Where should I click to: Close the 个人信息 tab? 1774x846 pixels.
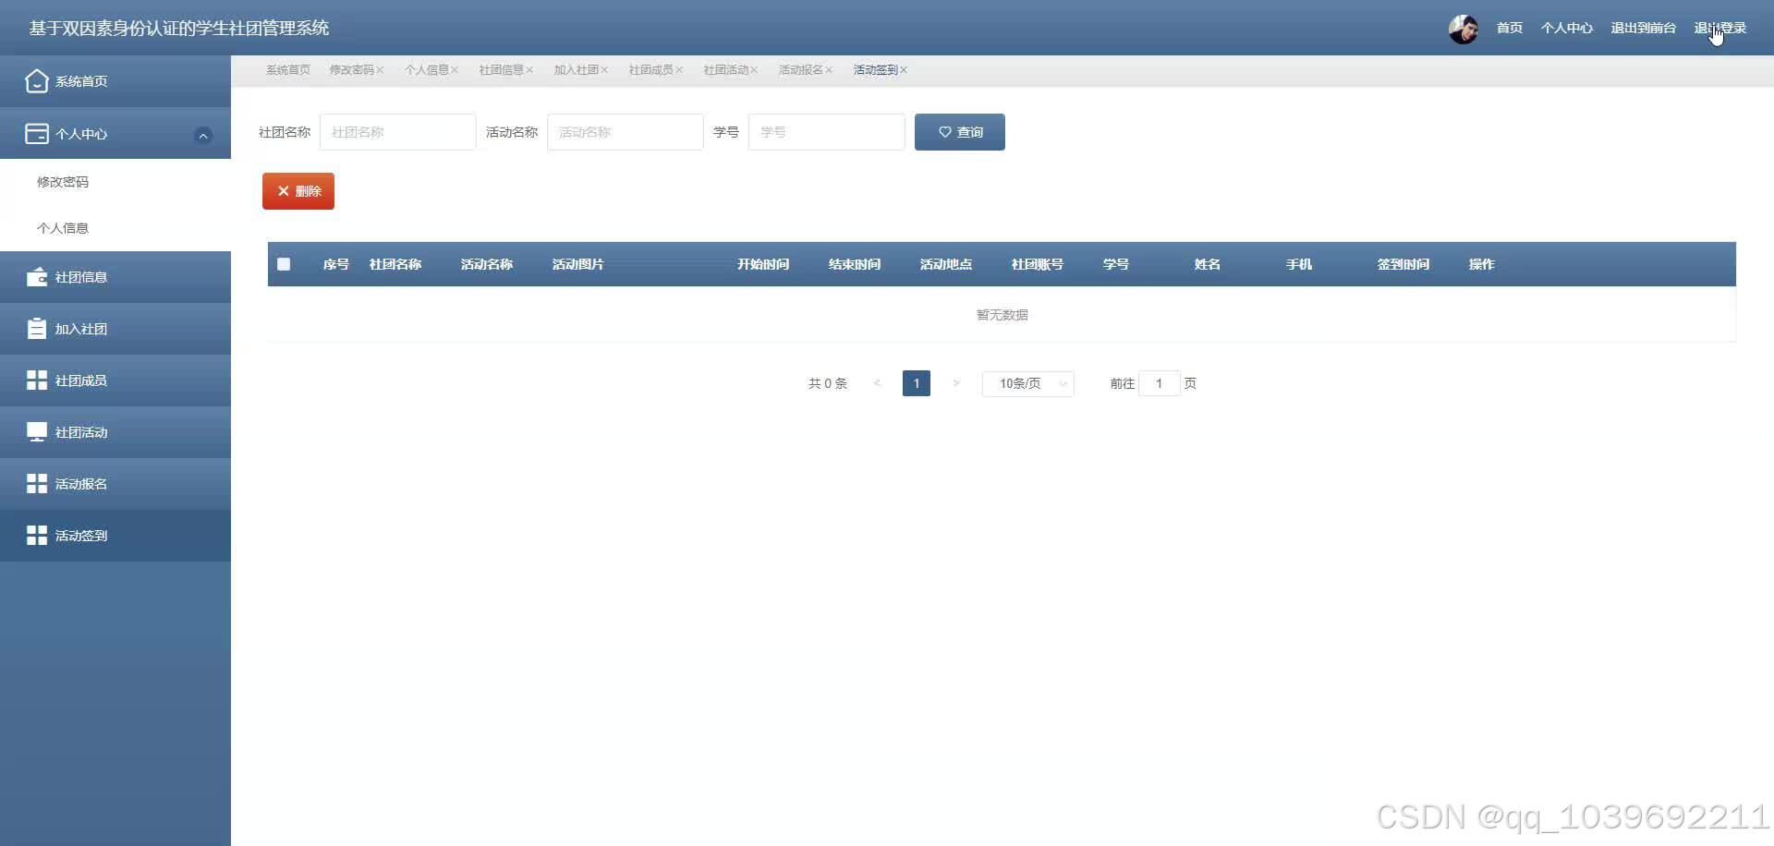455,70
